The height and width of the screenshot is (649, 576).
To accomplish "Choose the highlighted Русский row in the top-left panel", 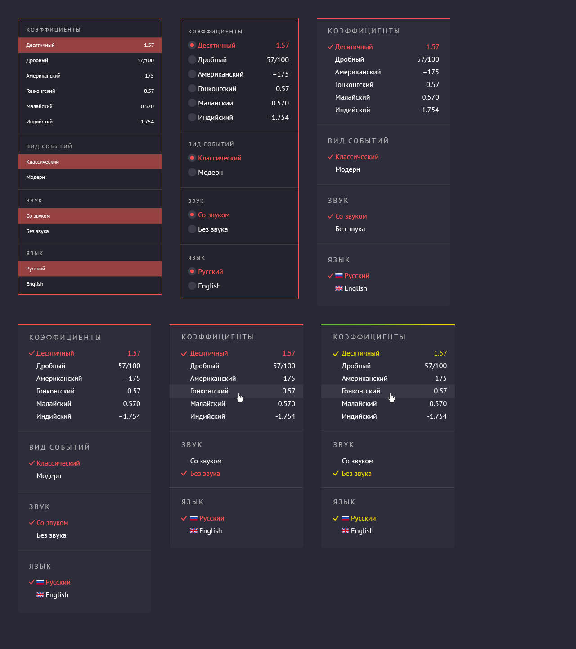I will pos(90,269).
